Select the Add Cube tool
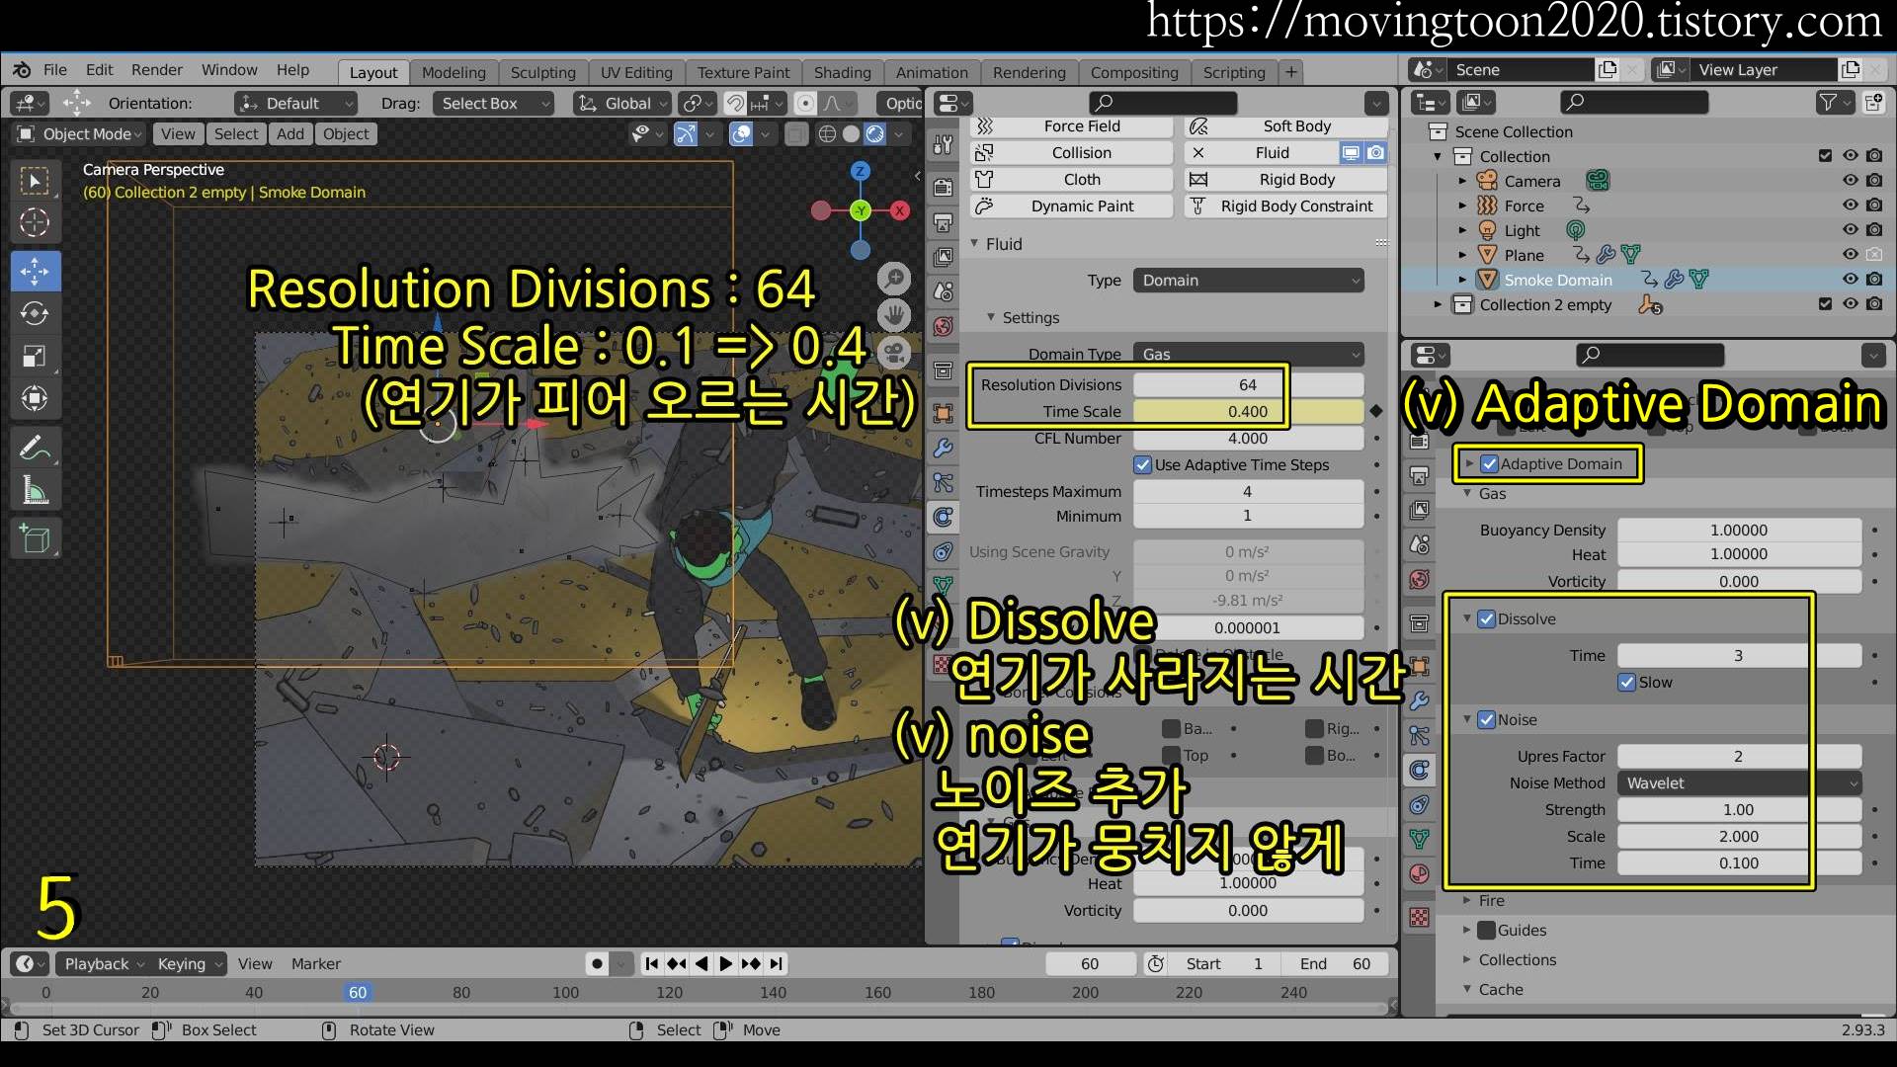The height and width of the screenshot is (1067, 1897). (x=35, y=539)
